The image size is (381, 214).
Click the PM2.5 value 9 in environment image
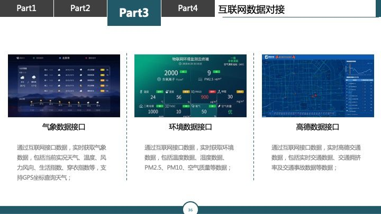pos(209,73)
